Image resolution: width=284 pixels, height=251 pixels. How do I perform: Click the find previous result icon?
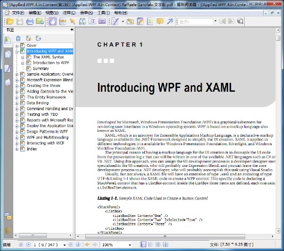[x=222, y=21]
